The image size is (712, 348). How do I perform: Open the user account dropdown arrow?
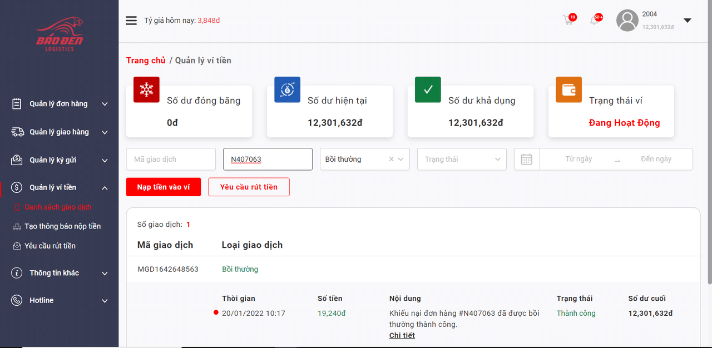pyautogui.click(x=688, y=21)
